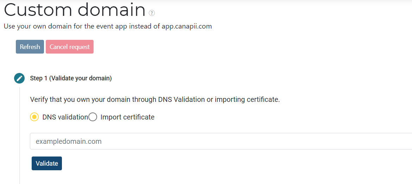
Task: Click the "DNS validation" label text
Action: tap(65, 117)
